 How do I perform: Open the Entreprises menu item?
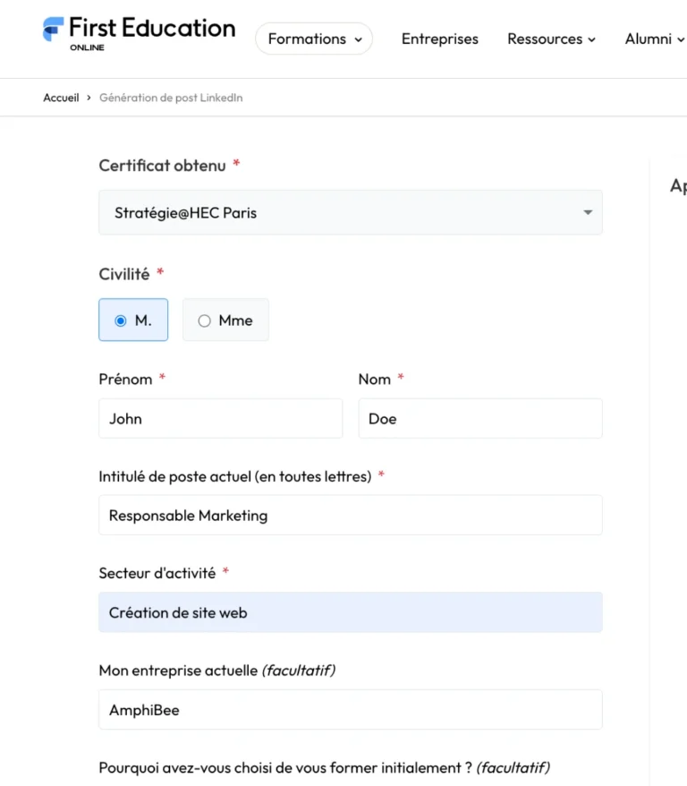[x=439, y=38]
